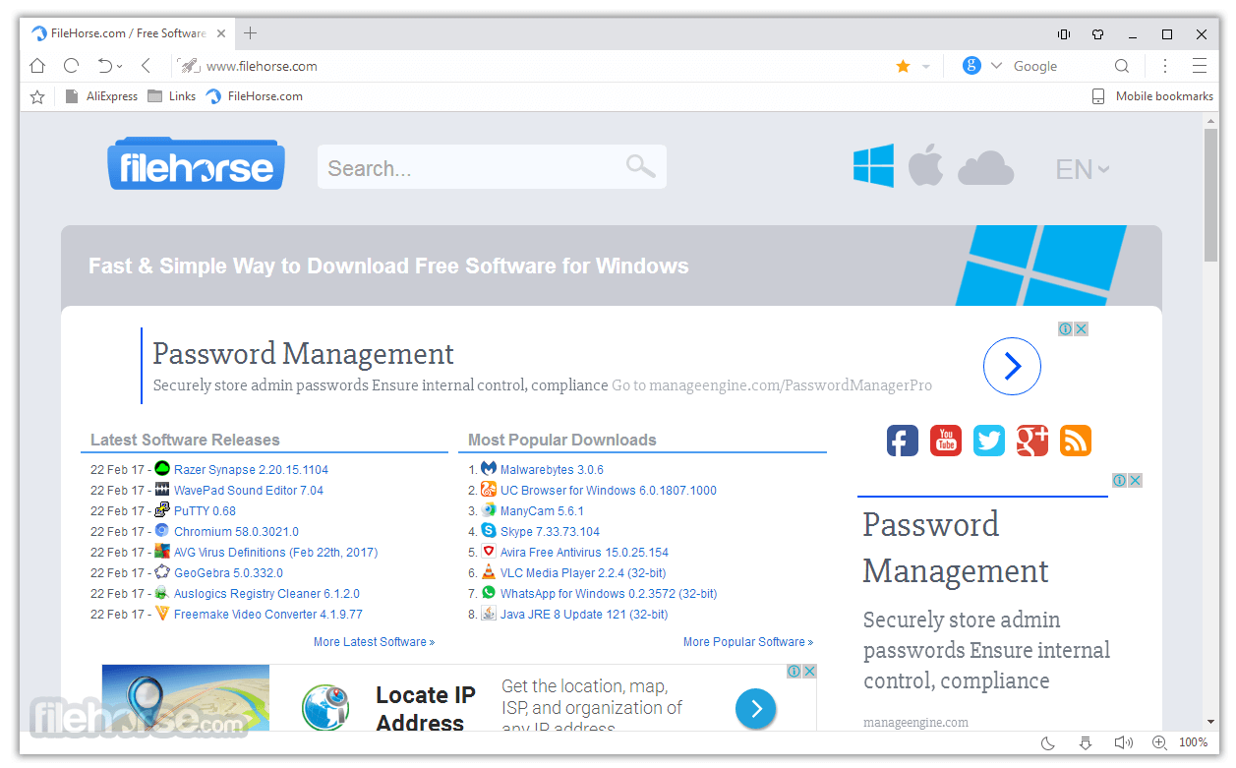Screen dimensions: 1236x768
Task: Open the bookmarks star in bookmarks bar
Action: click(x=37, y=96)
